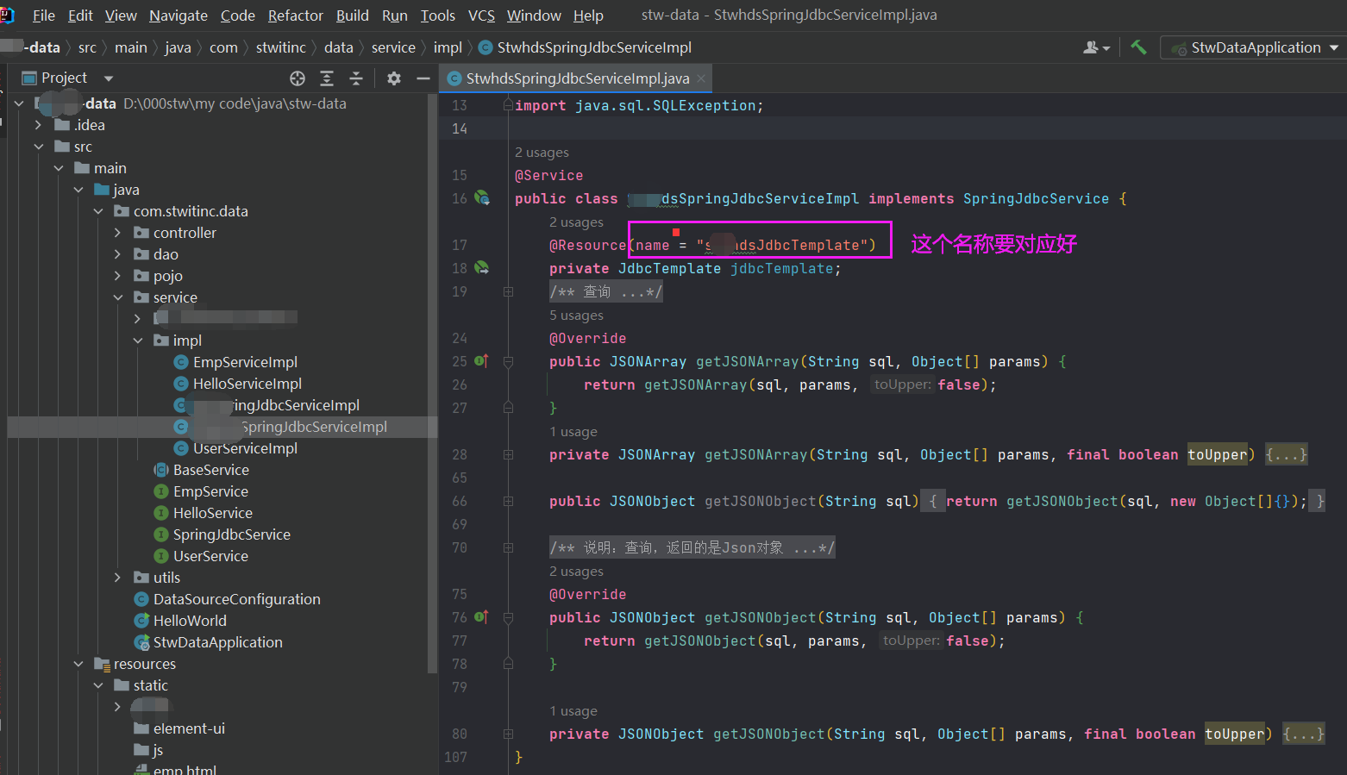Open DataSourceConfiguration class in project tree

[x=236, y=599]
